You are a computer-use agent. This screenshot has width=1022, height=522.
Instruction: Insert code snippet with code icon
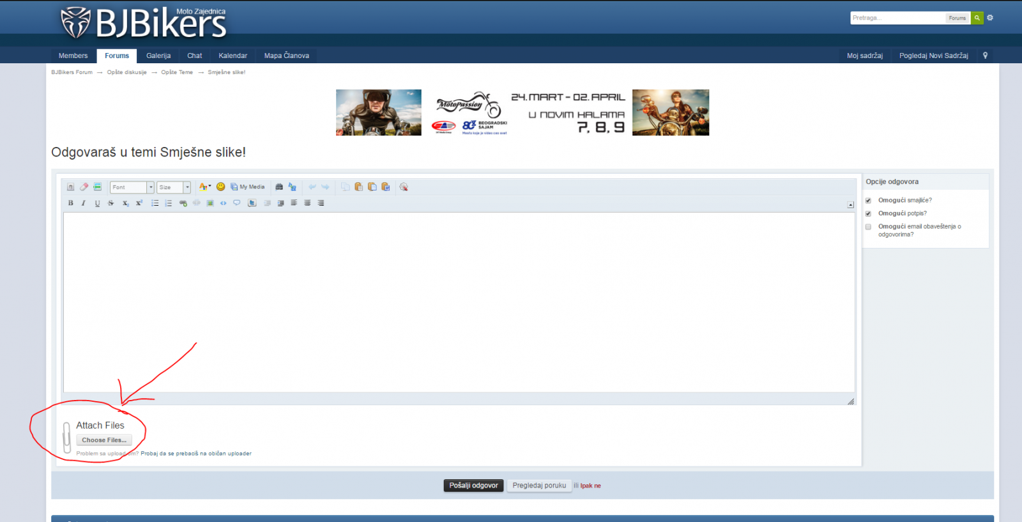pos(223,203)
